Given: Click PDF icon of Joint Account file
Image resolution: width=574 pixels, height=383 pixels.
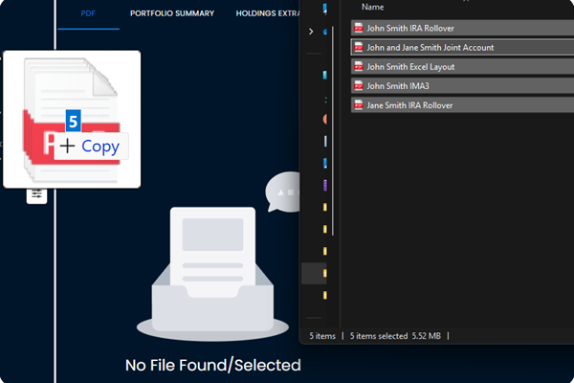Looking at the screenshot, I should (359, 47).
